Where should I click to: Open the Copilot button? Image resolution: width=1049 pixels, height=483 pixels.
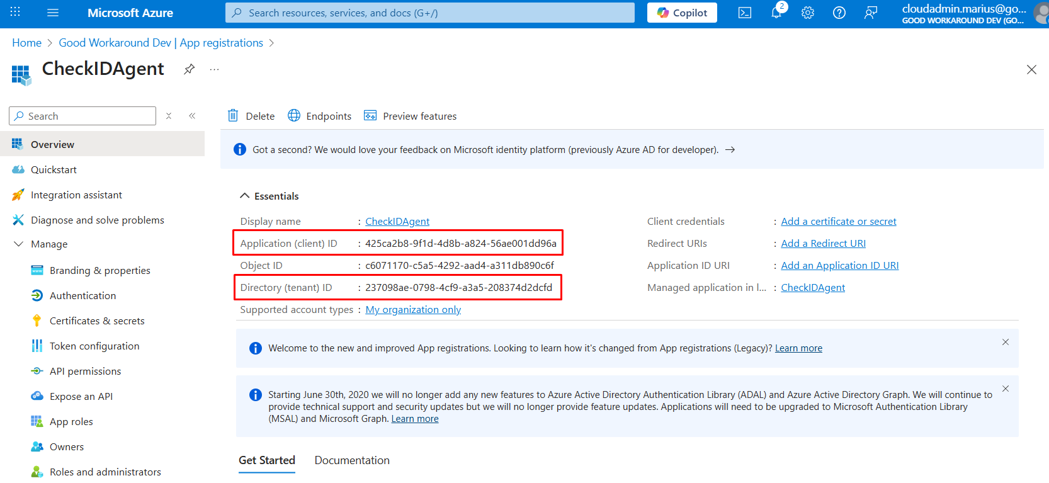(x=682, y=13)
